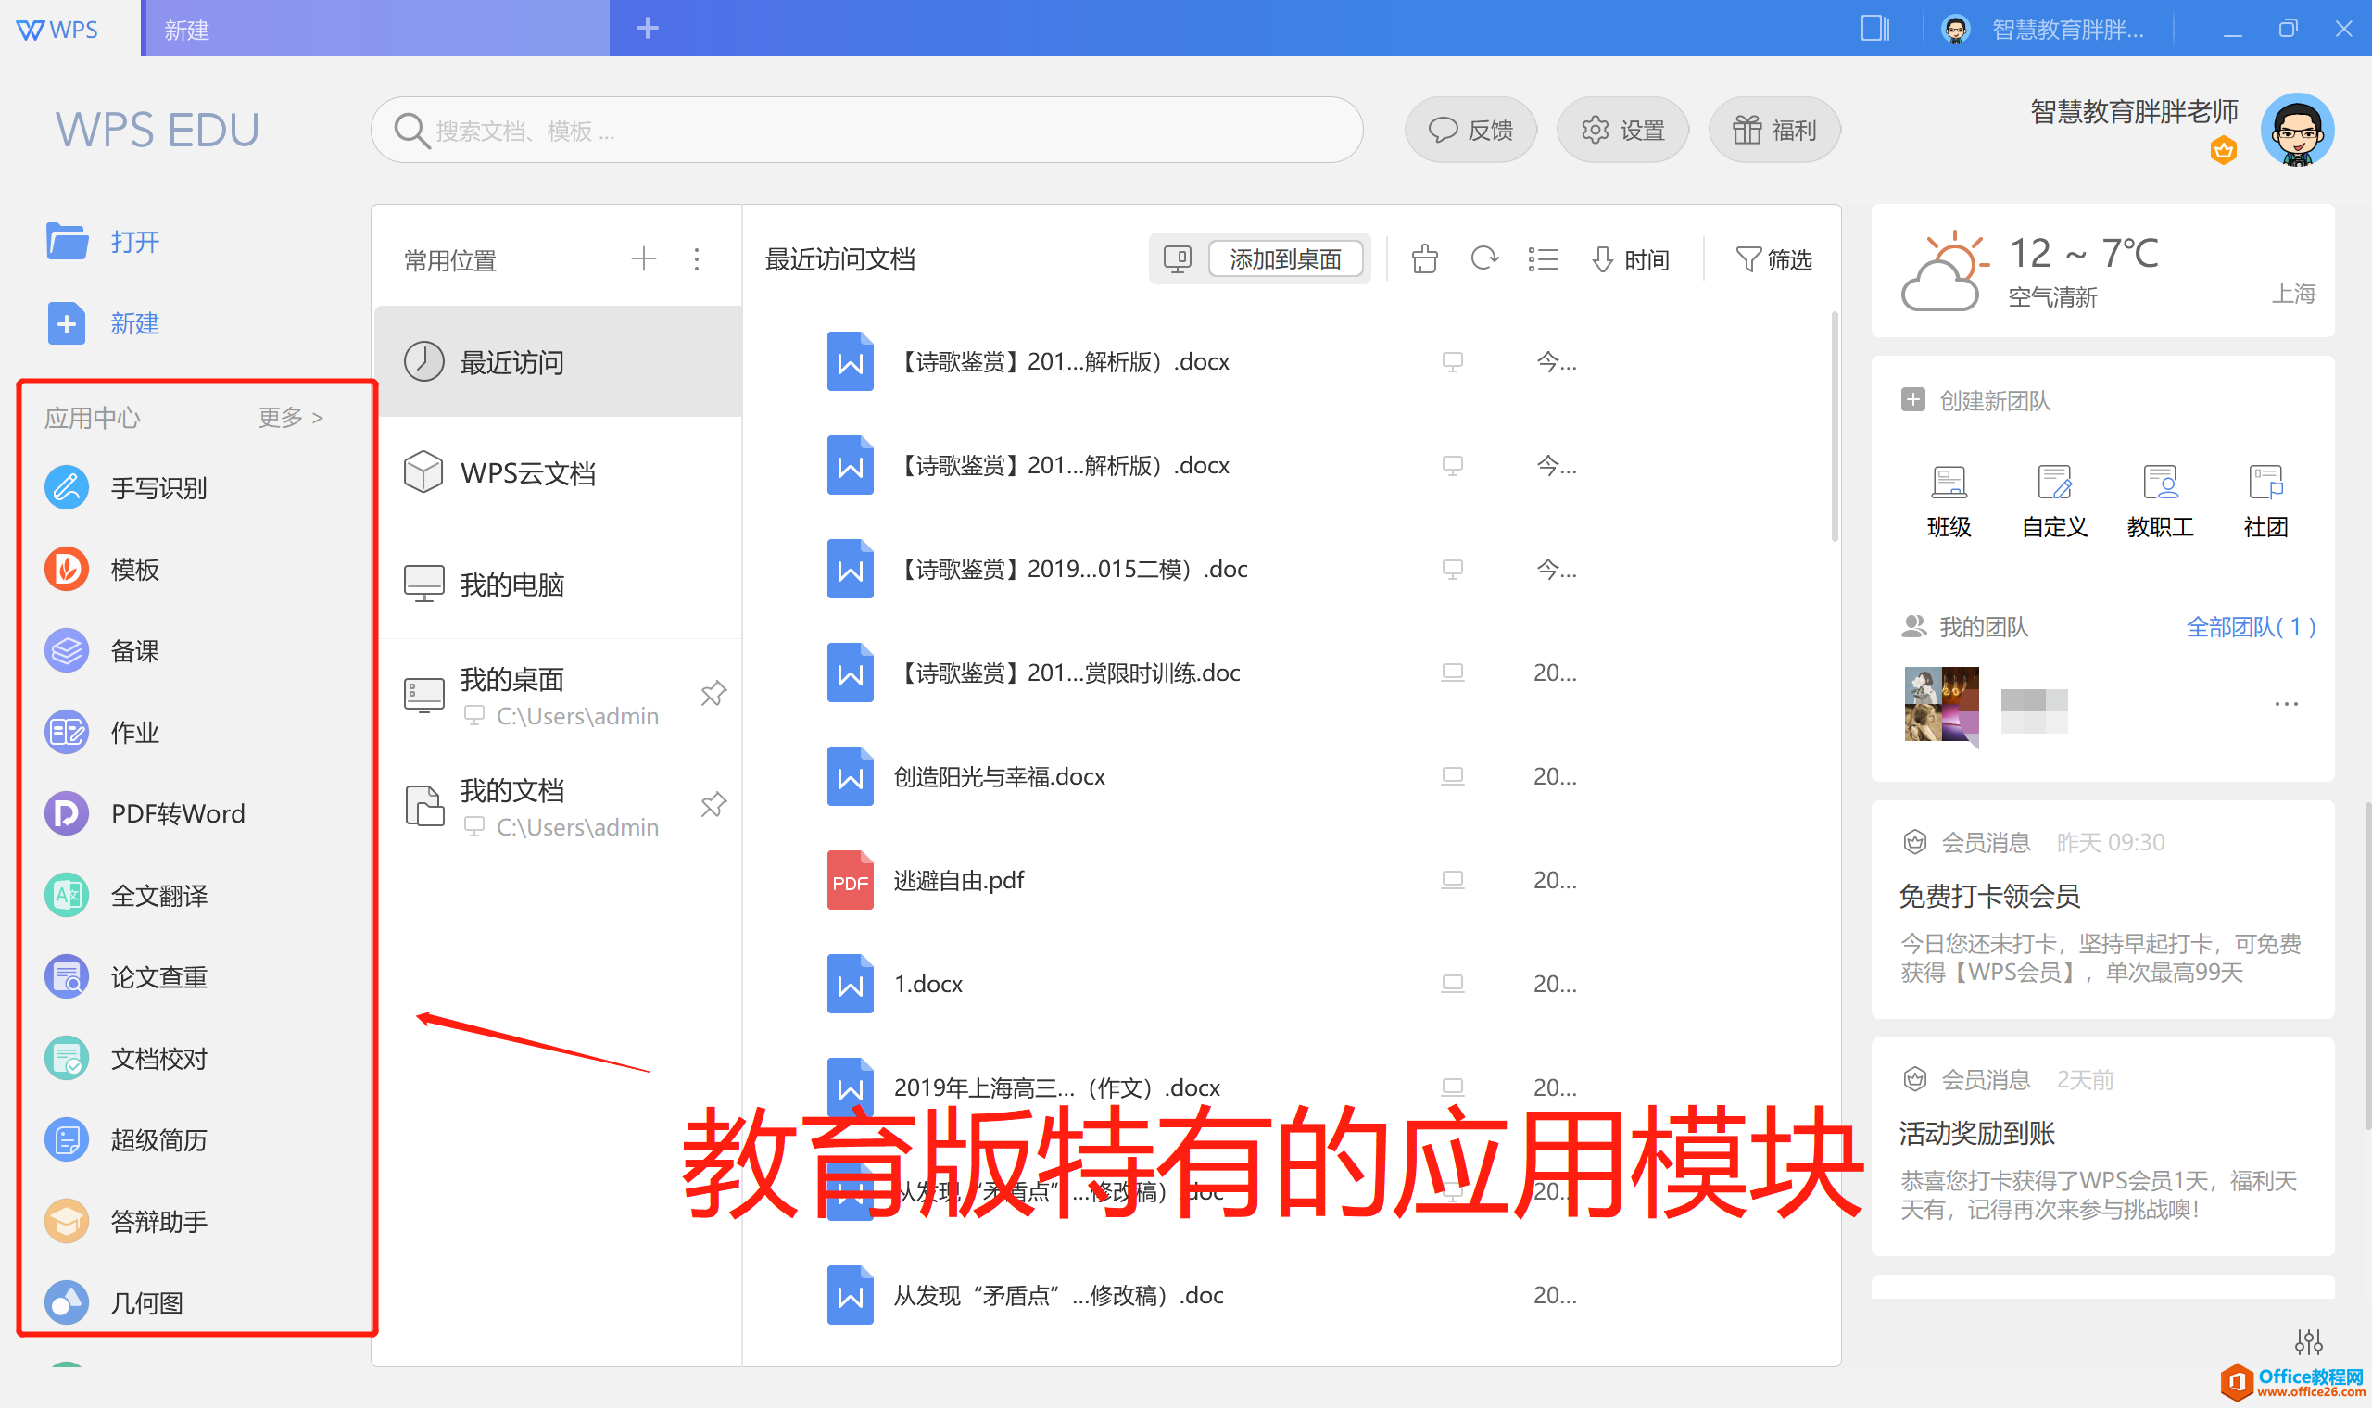Viewport: 2372px width, 1408px height.
Task: Click the 反馈 feedback button
Action: [x=1470, y=130]
